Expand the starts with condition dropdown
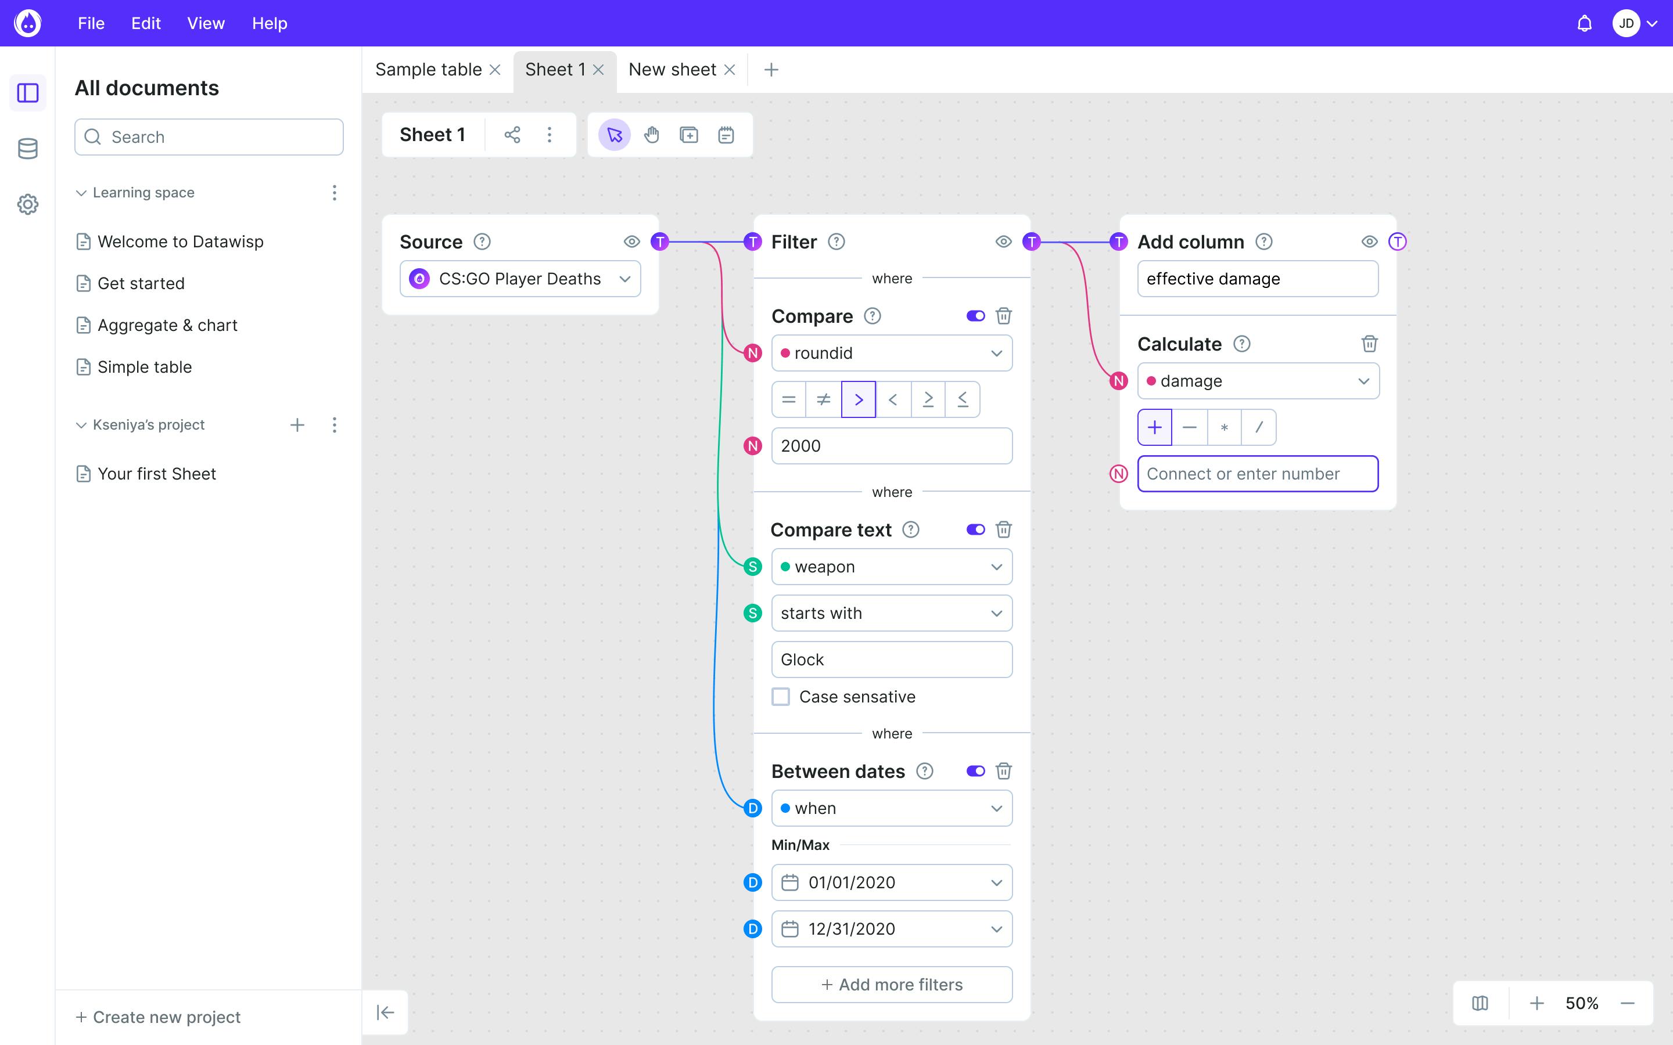 (891, 613)
